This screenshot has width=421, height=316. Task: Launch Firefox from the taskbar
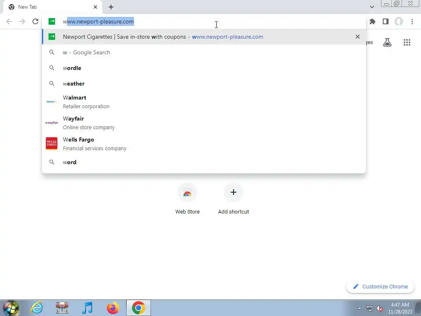(113, 308)
